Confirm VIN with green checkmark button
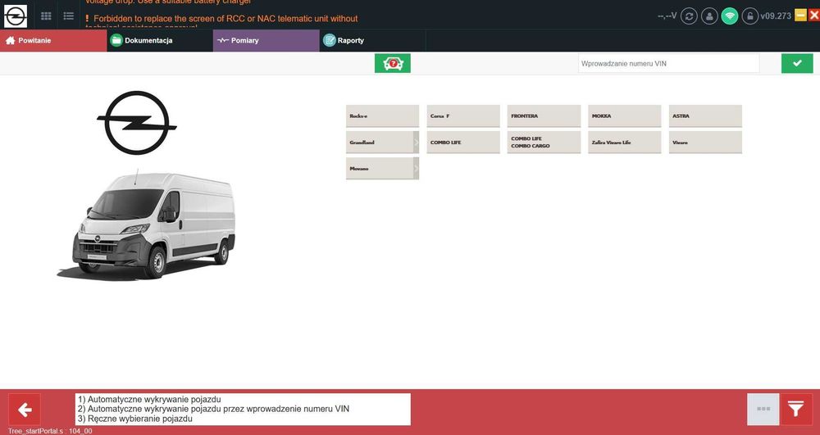The image size is (820, 435). point(797,63)
